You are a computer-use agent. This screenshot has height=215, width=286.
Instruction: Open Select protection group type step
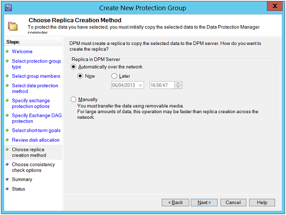point(36,64)
